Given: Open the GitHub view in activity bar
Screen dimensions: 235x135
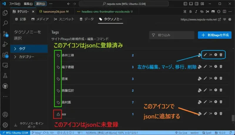Looking at the screenshot, I should tap(5, 86).
